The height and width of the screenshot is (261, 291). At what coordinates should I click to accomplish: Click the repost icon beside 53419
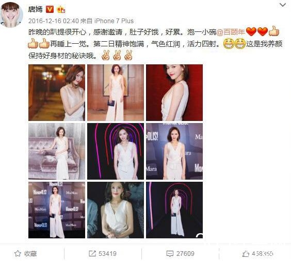tap(92, 253)
